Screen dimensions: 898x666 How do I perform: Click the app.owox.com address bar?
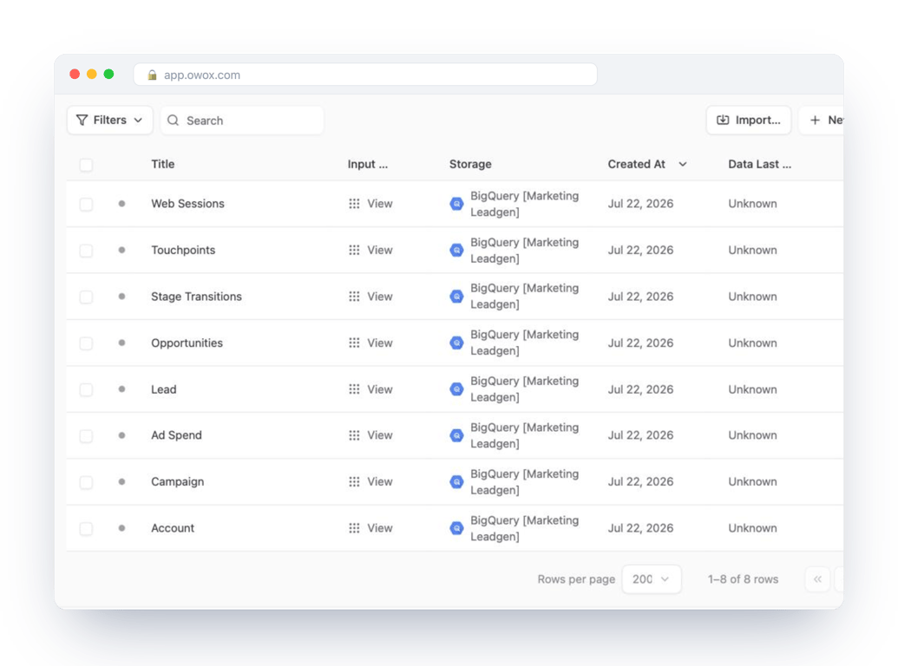click(365, 75)
